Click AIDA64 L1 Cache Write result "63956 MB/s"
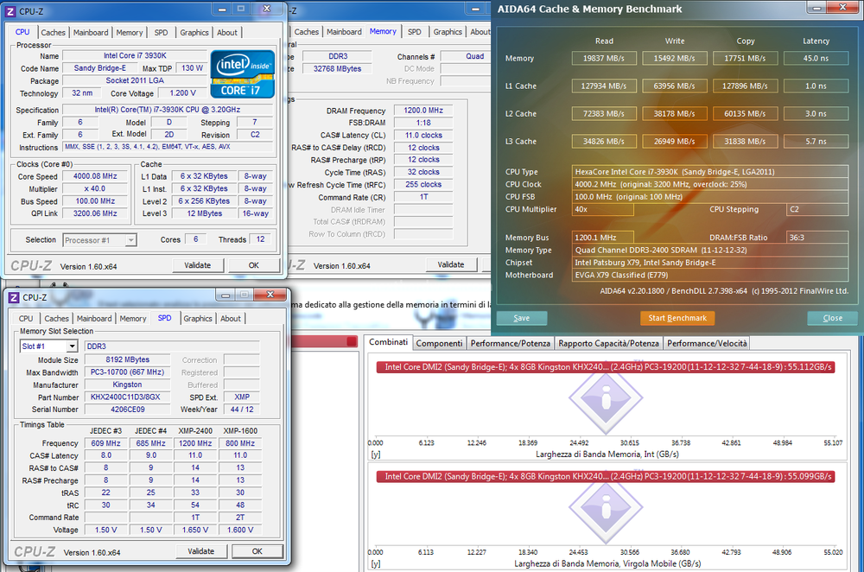This screenshot has width=864, height=572. click(x=675, y=86)
